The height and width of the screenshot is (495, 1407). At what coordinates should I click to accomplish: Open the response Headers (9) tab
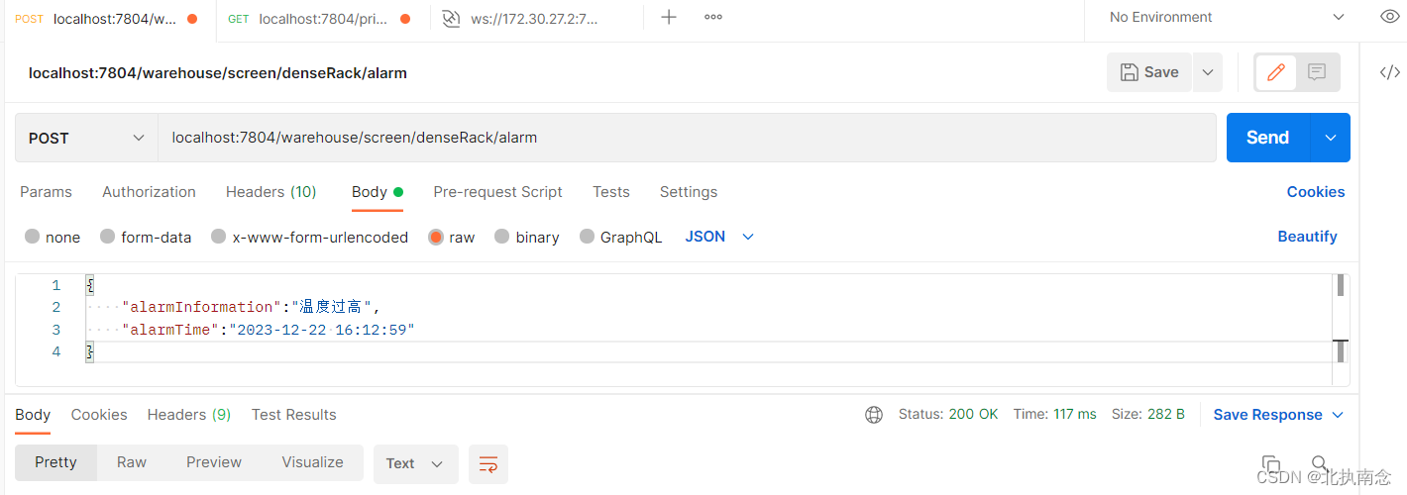point(189,415)
